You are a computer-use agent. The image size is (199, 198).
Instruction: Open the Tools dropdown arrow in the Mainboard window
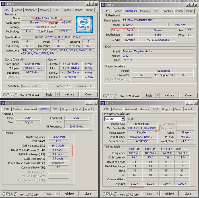coord(157,95)
